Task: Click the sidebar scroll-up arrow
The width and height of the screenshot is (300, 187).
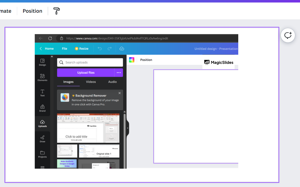Action: (x=52, y=56)
